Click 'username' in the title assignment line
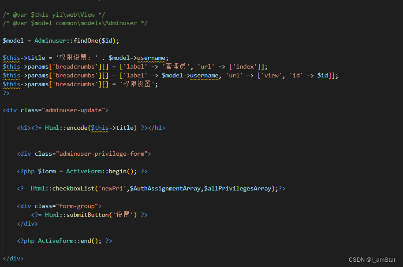 [151, 58]
